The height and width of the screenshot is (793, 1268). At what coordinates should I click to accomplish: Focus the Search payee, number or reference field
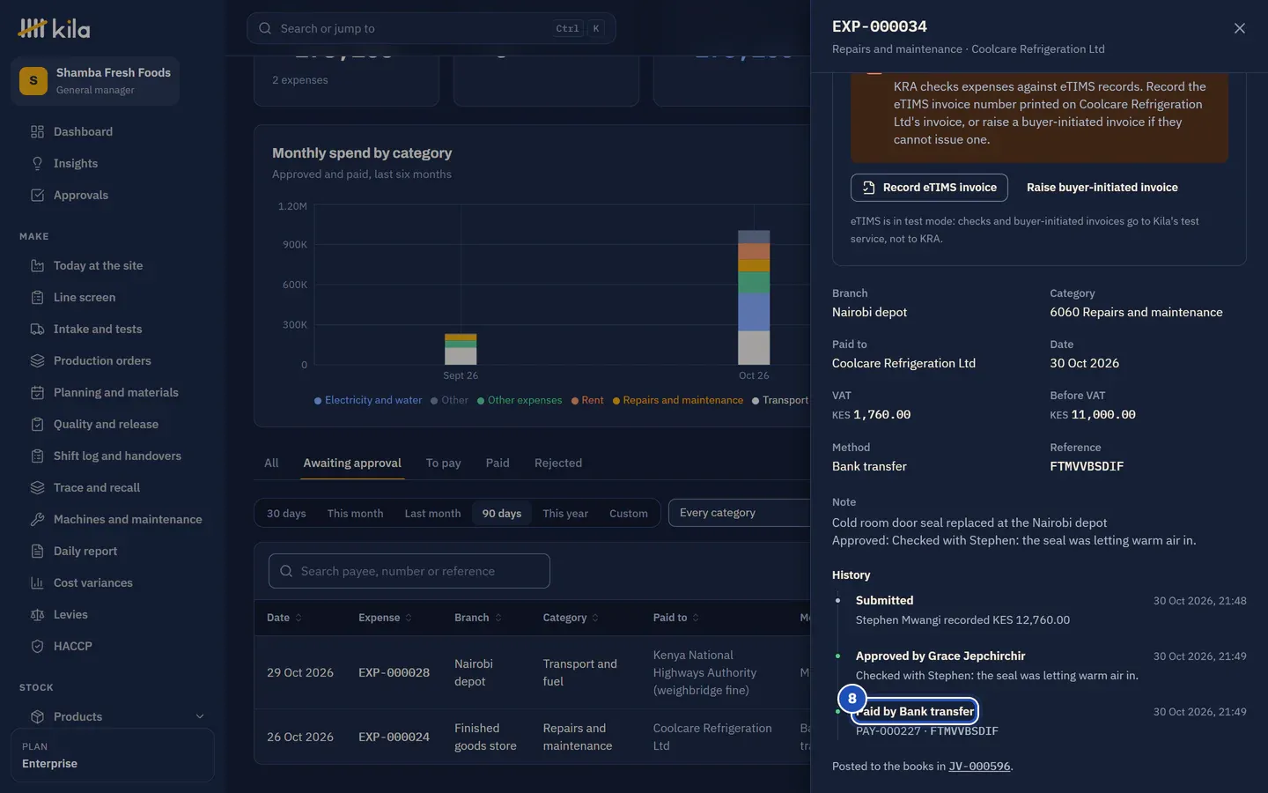click(x=409, y=571)
